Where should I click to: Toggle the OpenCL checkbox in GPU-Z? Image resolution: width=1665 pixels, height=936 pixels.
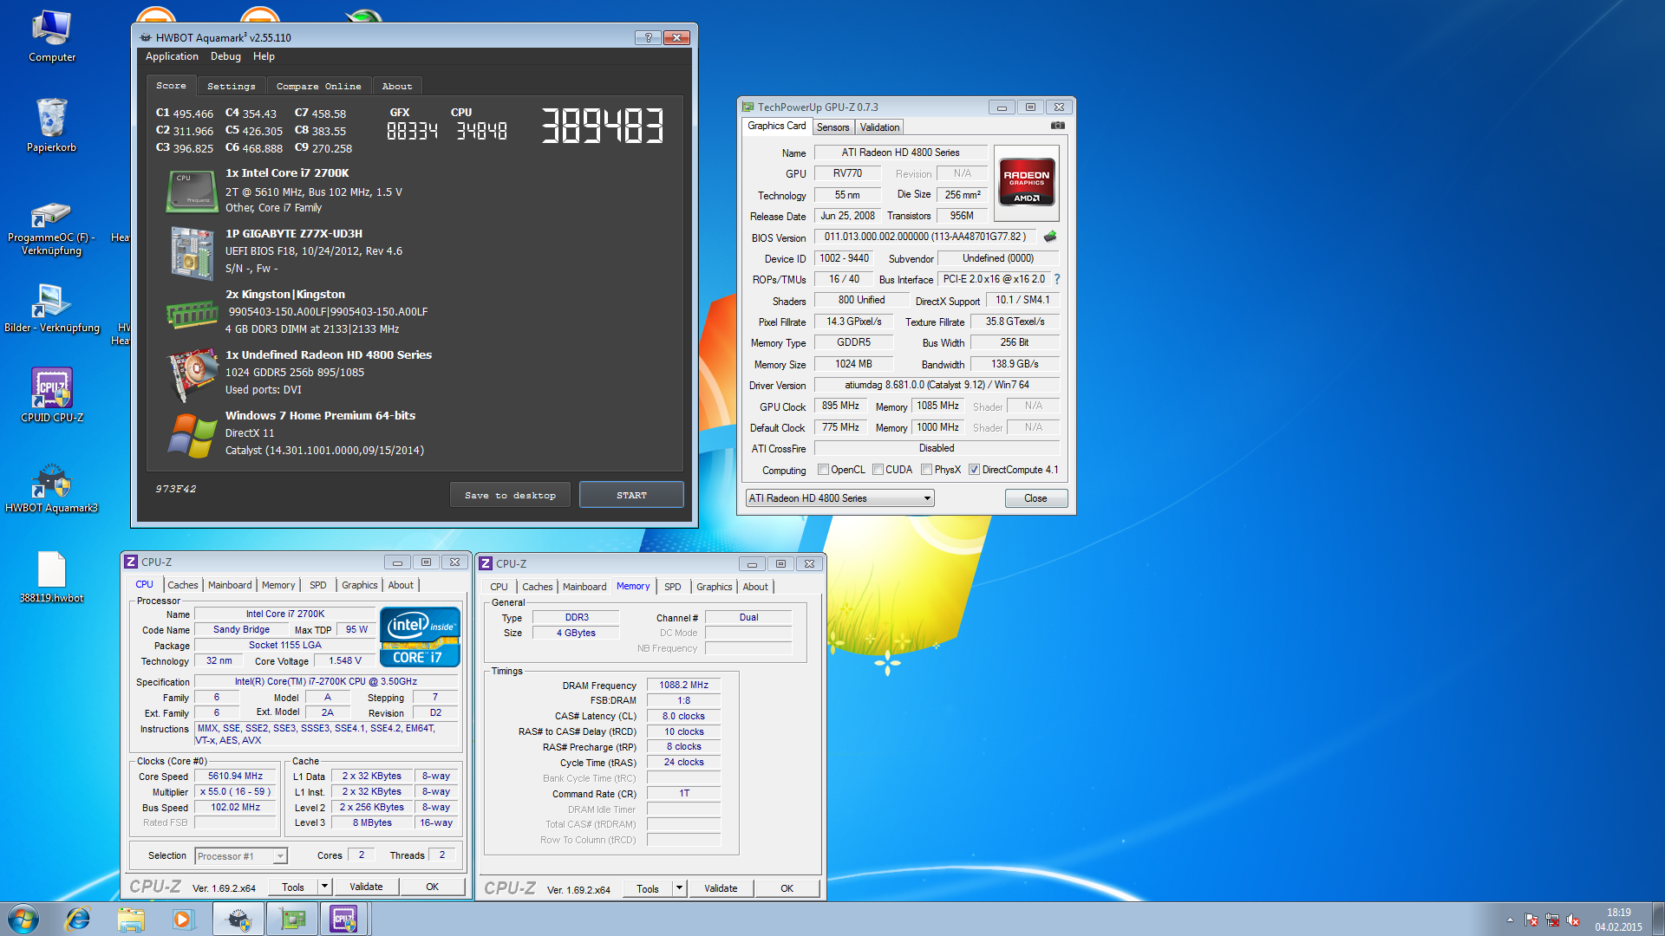(824, 470)
